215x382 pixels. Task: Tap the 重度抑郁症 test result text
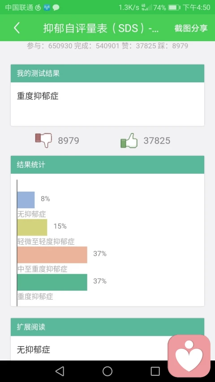[38, 96]
